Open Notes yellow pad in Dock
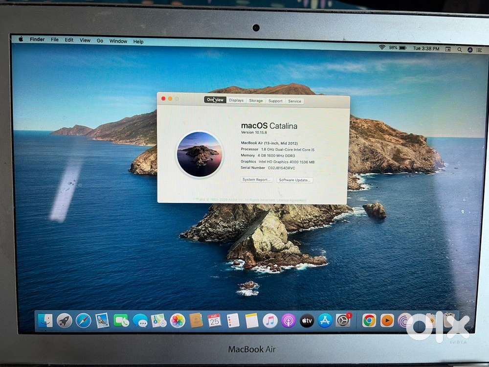The height and width of the screenshot is (367, 489). coord(251,321)
